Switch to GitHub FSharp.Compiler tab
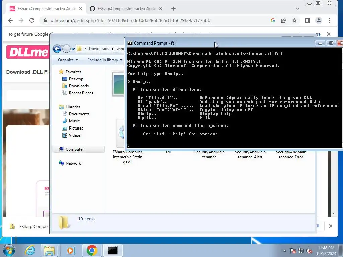This screenshot has height=257, width=343. point(126,9)
